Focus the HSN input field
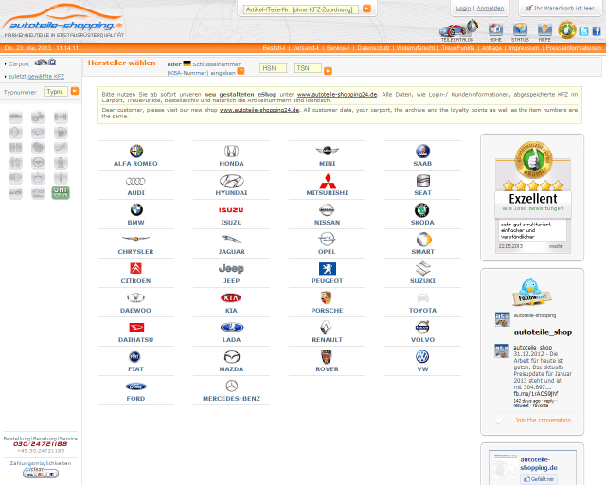The image size is (606, 485). [x=273, y=68]
